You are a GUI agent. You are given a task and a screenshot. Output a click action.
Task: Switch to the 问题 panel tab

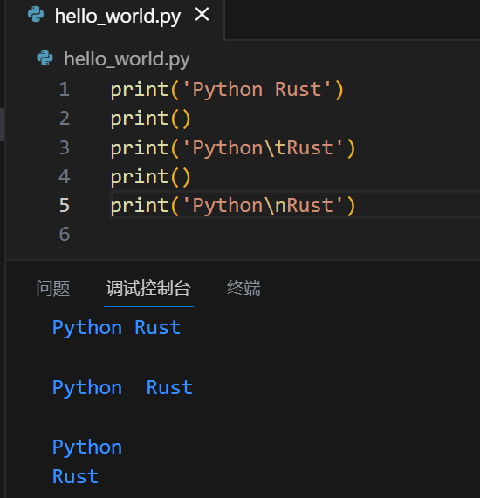click(52, 288)
